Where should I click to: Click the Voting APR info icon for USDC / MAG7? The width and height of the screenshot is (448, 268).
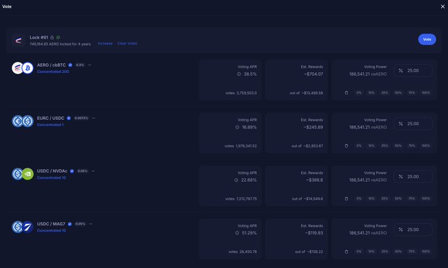pos(237,233)
